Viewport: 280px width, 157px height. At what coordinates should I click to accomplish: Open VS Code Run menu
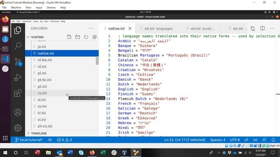[x=46, y=21]
